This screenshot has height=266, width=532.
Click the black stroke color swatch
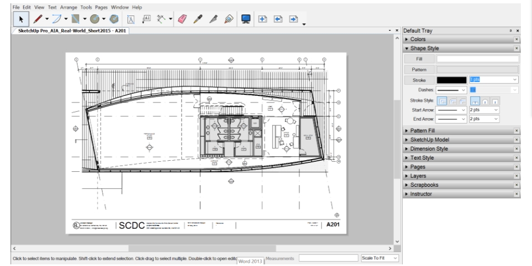point(452,80)
